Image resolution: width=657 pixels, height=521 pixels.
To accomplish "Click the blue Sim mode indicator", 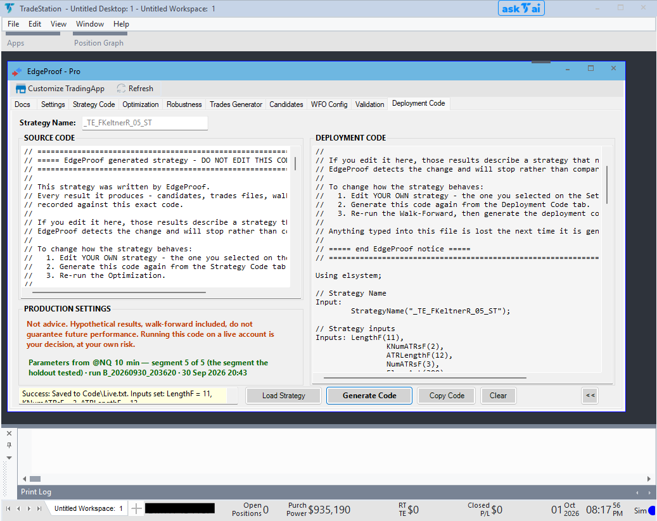I will pyautogui.click(x=651, y=510).
